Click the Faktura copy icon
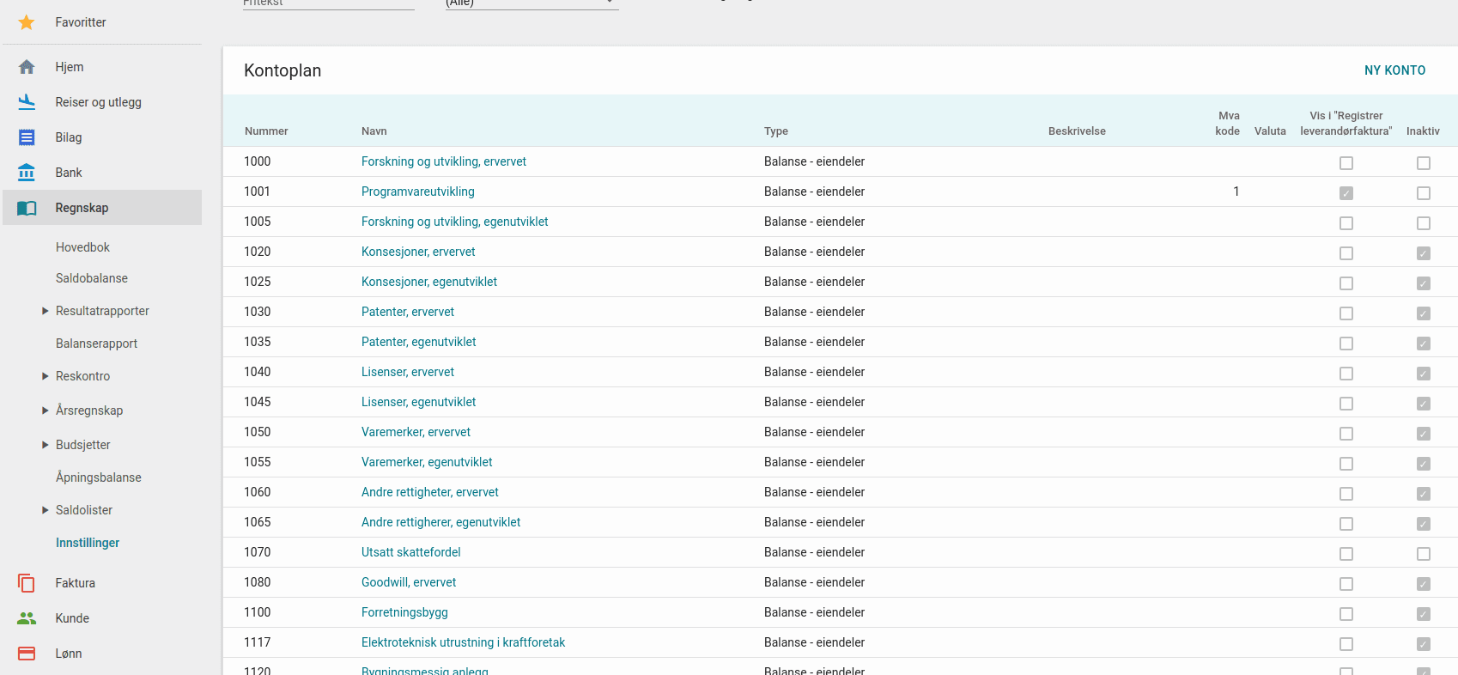Viewport: 1458px width, 675px height. click(27, 583)
